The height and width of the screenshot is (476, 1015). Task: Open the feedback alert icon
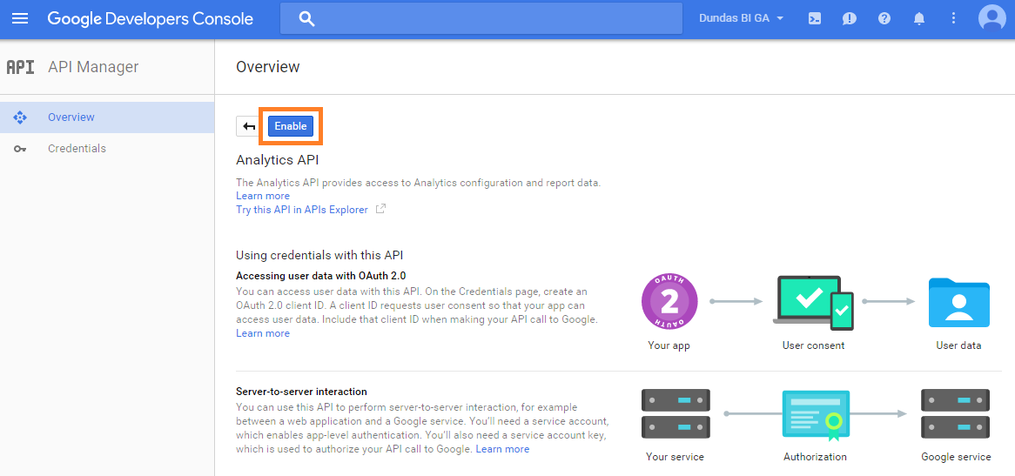(x=850, y=19)
